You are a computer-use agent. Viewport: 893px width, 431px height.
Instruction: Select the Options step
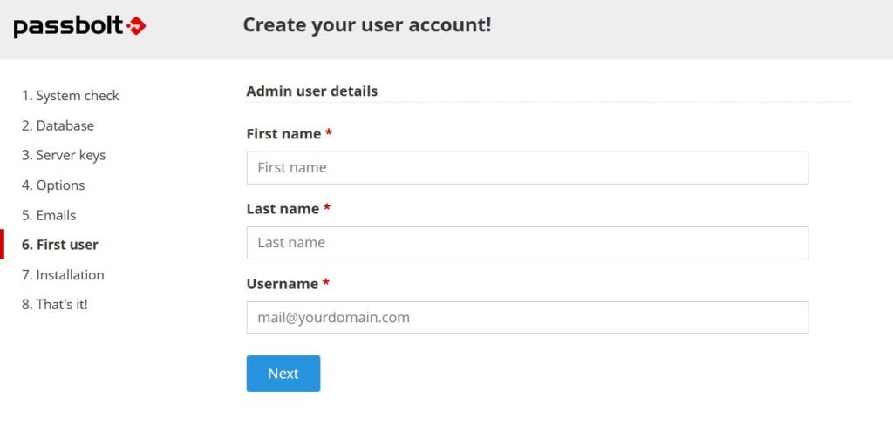(x=53, y=185)
